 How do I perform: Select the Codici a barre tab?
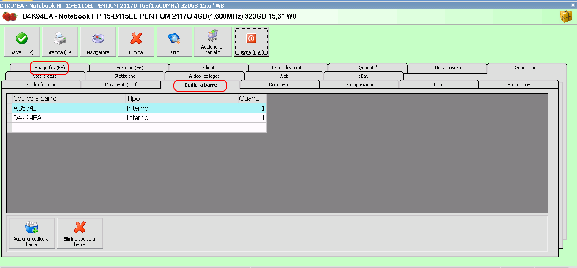(201, 85)
